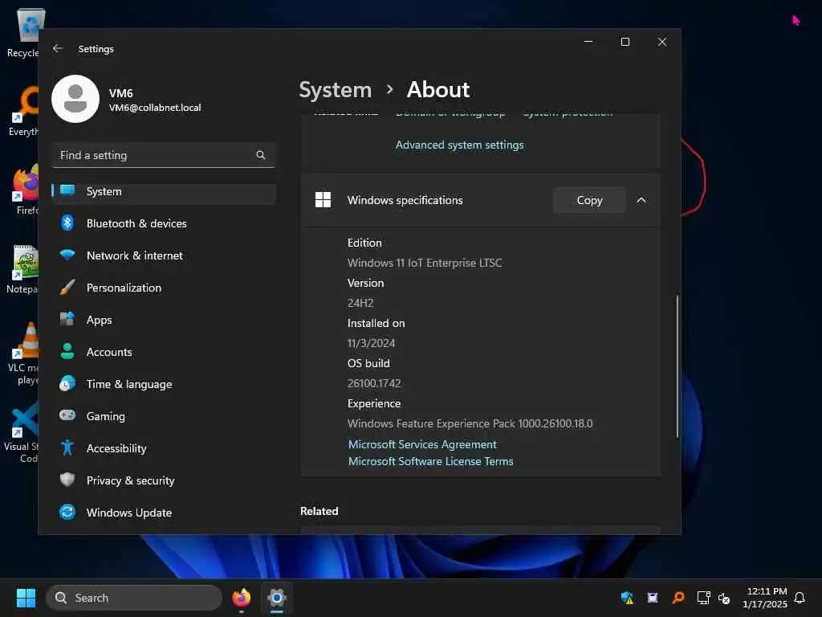
Task: Click the edition value Windows 11 IoT Enterprise LTSC
Action: 425,263
